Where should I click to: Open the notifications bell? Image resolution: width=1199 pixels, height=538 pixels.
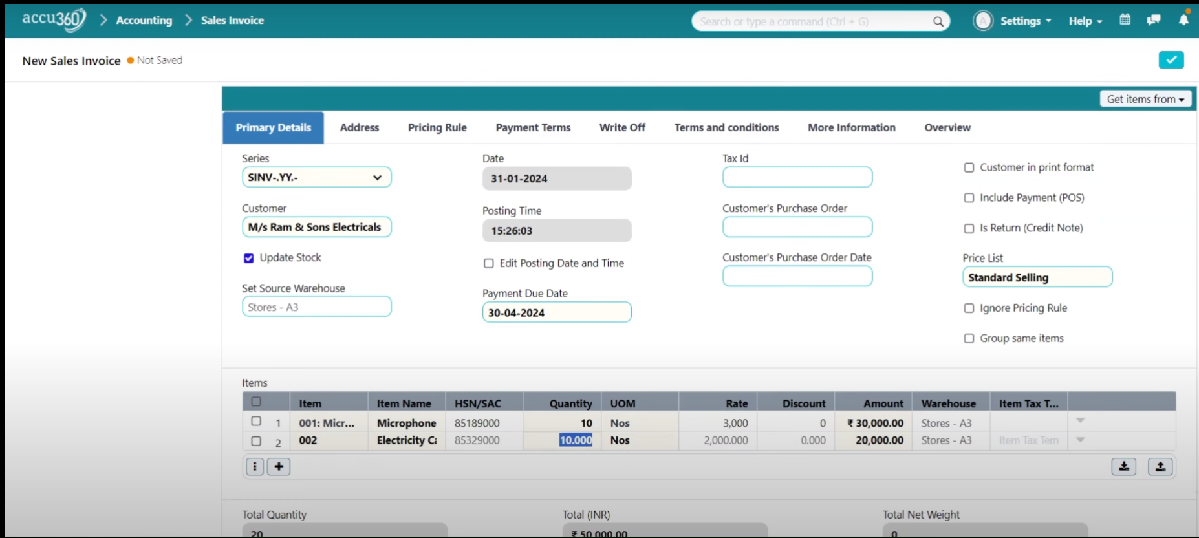(1183, 19)
